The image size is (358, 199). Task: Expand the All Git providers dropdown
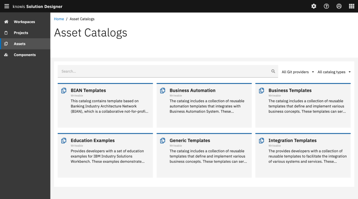pos(298,72)
